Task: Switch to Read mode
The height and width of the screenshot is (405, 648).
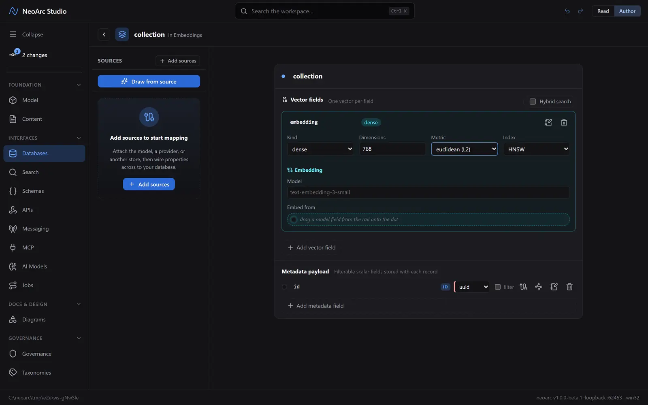Action: point(603,11)
